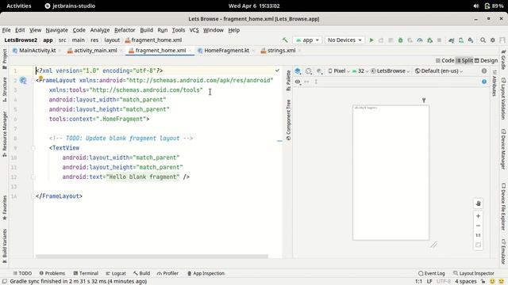The image size is (508, 285).
Task: Switch editor to Code view
Action: pyautogui.click(x=444, y=60)
